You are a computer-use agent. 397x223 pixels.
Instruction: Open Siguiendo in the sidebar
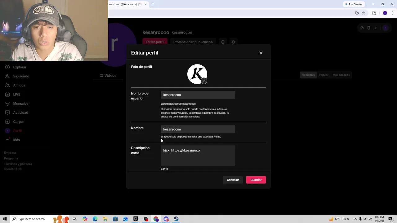click(21, 76)
